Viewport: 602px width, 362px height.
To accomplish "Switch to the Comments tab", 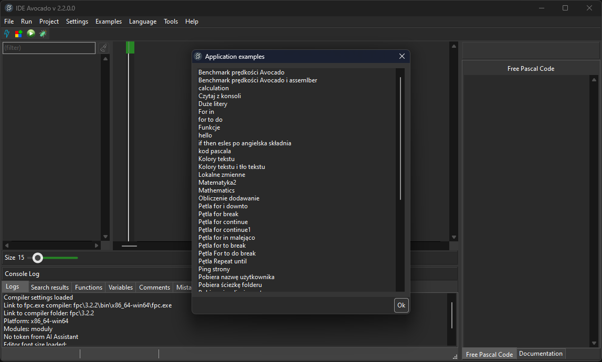I will 154,287.
